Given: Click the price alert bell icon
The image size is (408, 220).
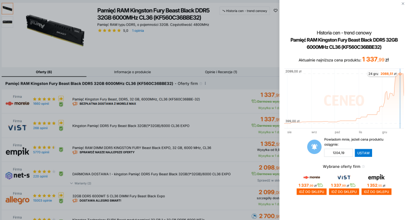Looking at the screenshot, I should 315,147.
